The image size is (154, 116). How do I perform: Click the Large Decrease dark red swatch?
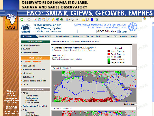tap(109, 51)
